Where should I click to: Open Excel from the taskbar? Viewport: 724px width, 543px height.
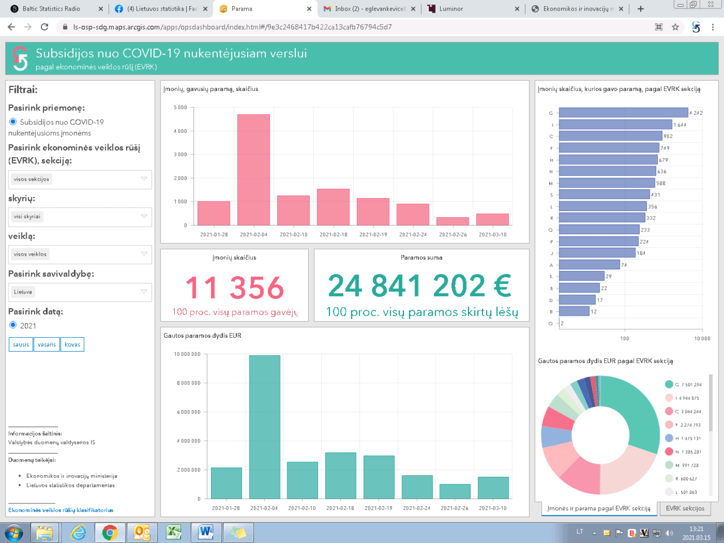pos(173,532)
